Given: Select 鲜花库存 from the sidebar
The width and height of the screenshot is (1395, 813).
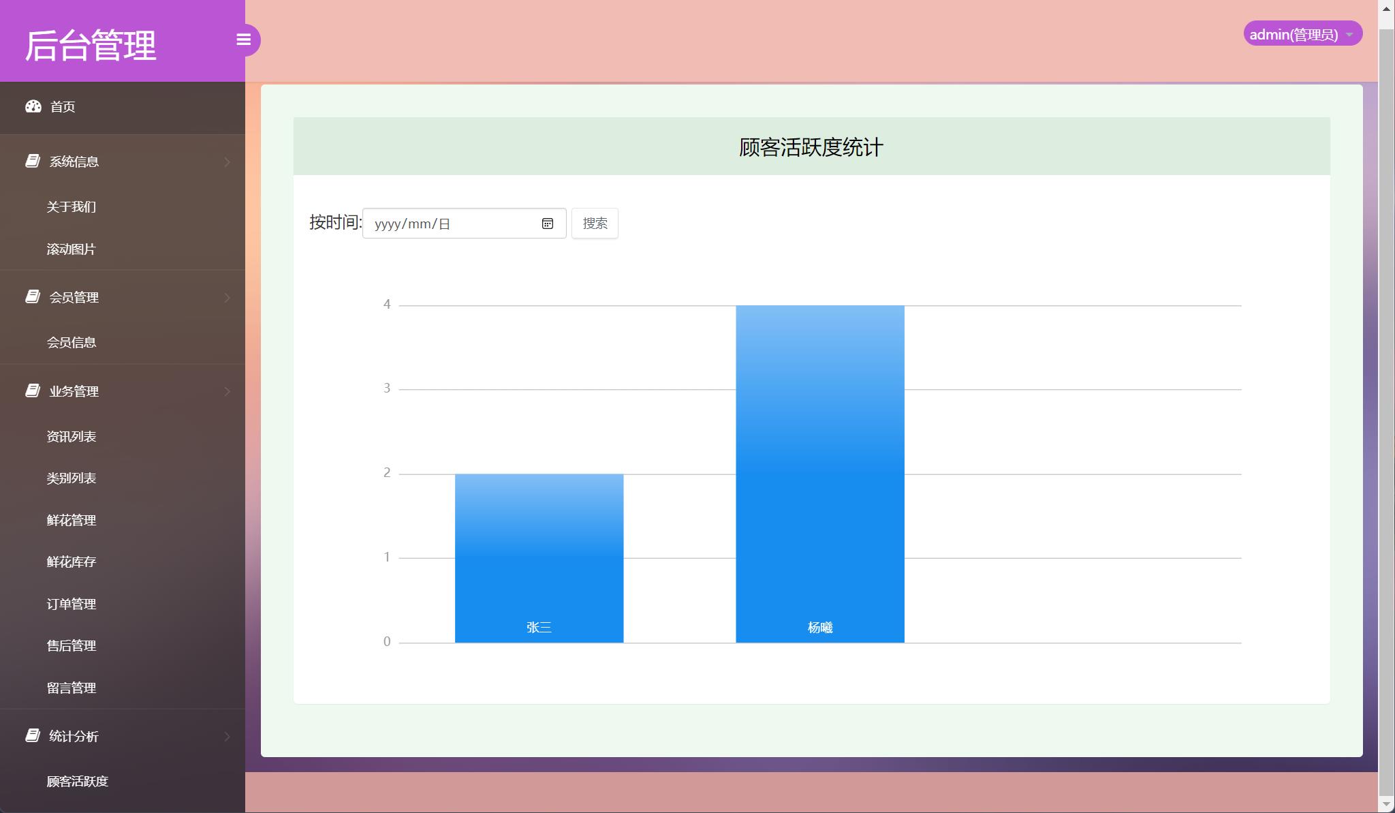Looking at the screenshot, I should [72, 562].
